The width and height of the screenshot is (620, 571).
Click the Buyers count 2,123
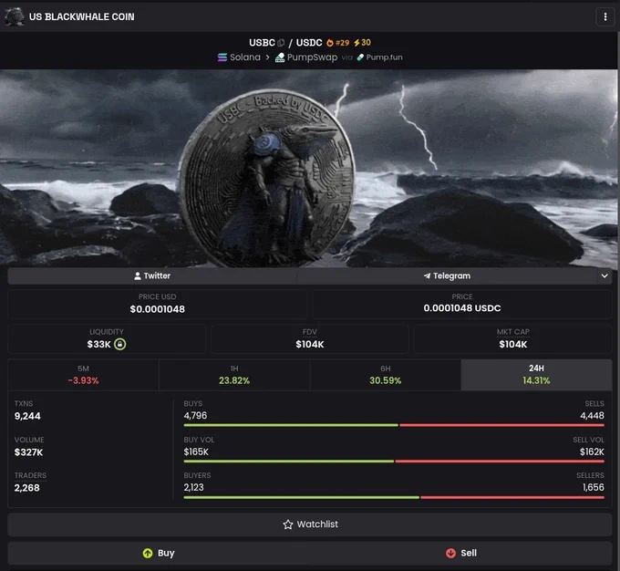pyautogui.click(x=193, y=487)
